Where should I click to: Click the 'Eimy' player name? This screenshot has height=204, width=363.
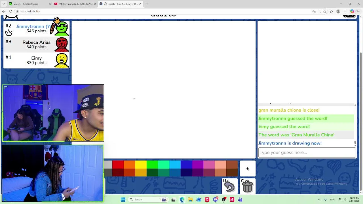(x=36, y=58)
